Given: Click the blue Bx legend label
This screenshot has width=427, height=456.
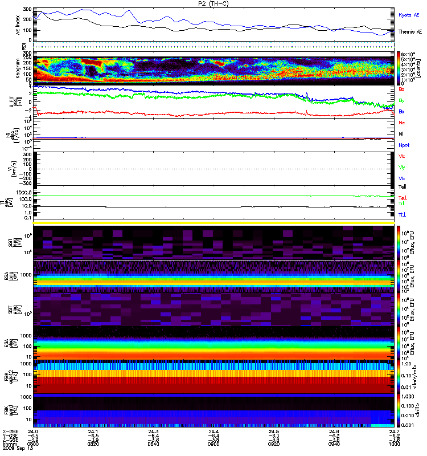Looking at the screenshot, I should 401,112.
